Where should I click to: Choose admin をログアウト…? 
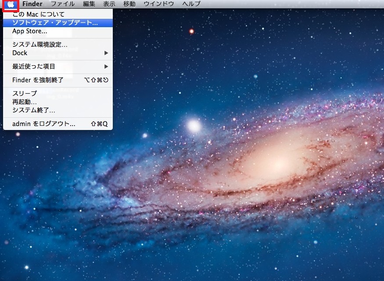coord(44,124)
